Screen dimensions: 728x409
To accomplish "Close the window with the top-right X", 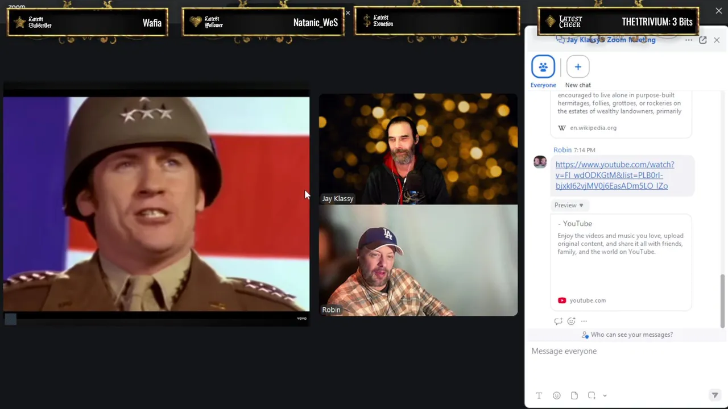I will pyautogui.click(x=719, y=11).
